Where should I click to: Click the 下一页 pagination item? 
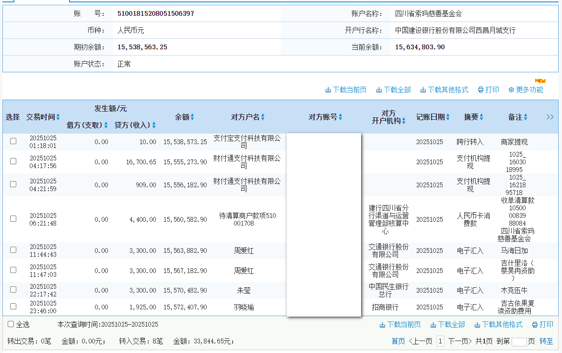pyautogui.click(x=458, y=341)
